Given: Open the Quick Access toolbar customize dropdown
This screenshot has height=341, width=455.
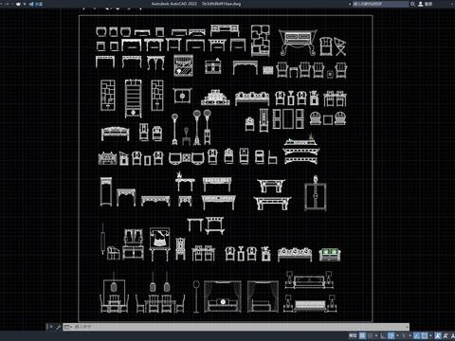Looking at the screenshot, I should point(25,4).
